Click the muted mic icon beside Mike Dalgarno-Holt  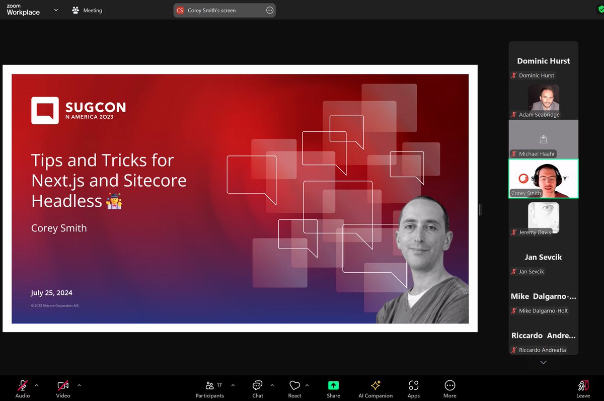coord(514,311)
